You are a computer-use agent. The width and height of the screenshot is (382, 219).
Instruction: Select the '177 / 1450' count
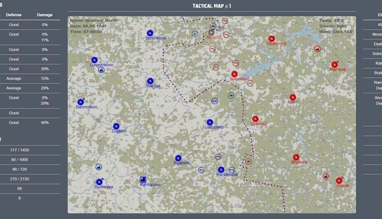[19, 150]
